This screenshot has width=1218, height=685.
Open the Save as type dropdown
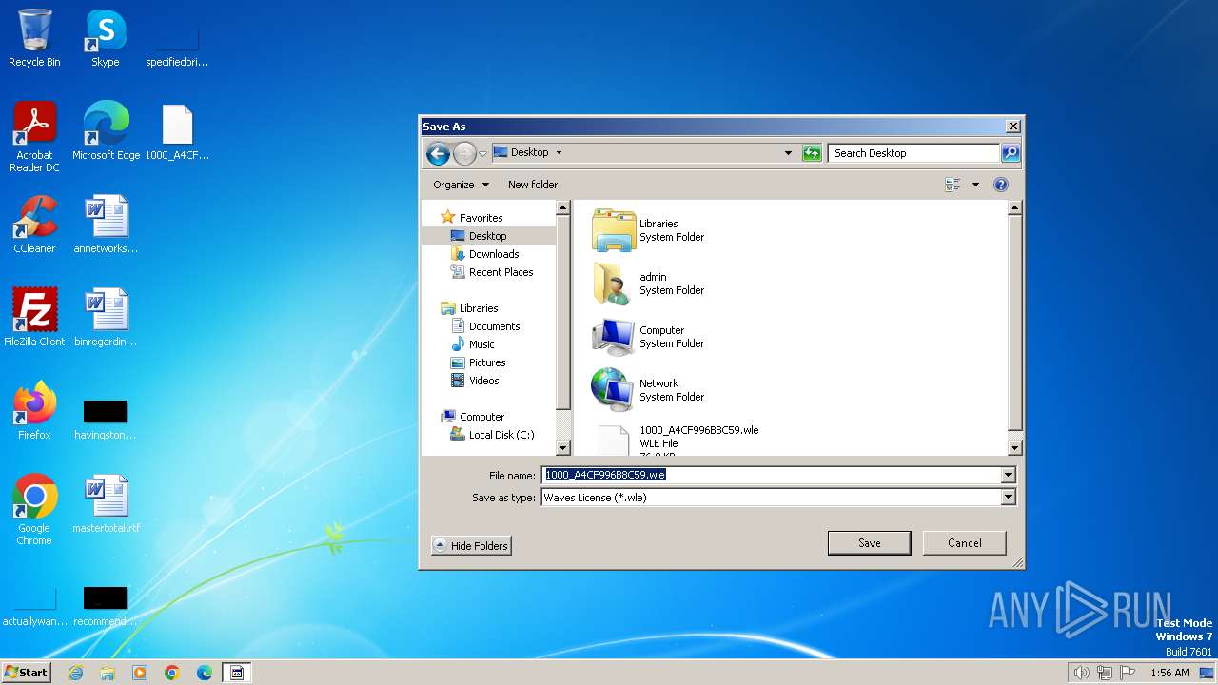click(x=1009, y=497)
